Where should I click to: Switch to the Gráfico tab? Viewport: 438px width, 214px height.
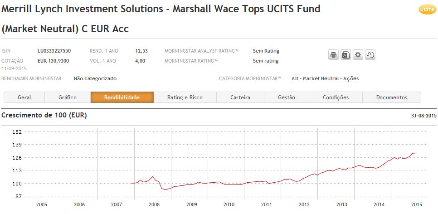68,97
